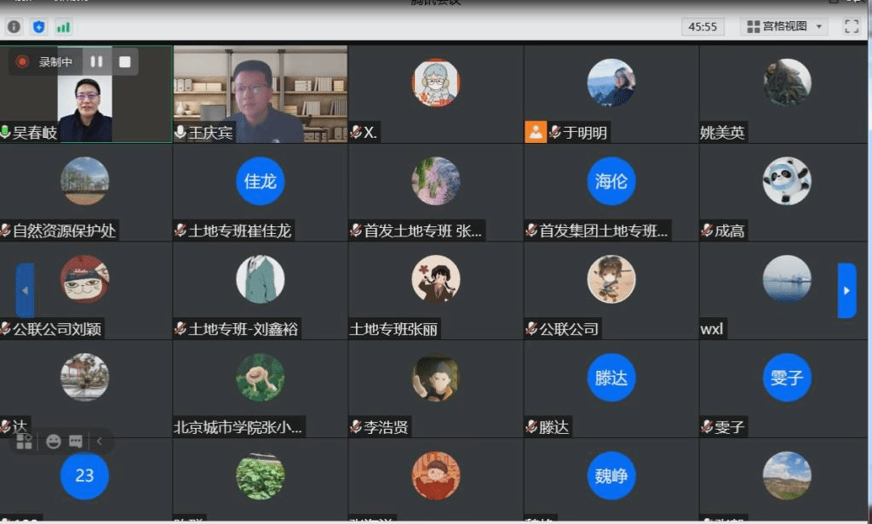The height and width of the screenshot is (524, 872).
Task: Click muted mic icon beside 首发集团土地专班...
Action: pos(531,230)
